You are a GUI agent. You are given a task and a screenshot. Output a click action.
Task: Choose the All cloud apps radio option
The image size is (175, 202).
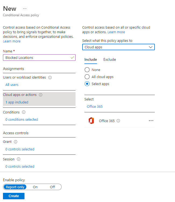[x=87, y=77]
